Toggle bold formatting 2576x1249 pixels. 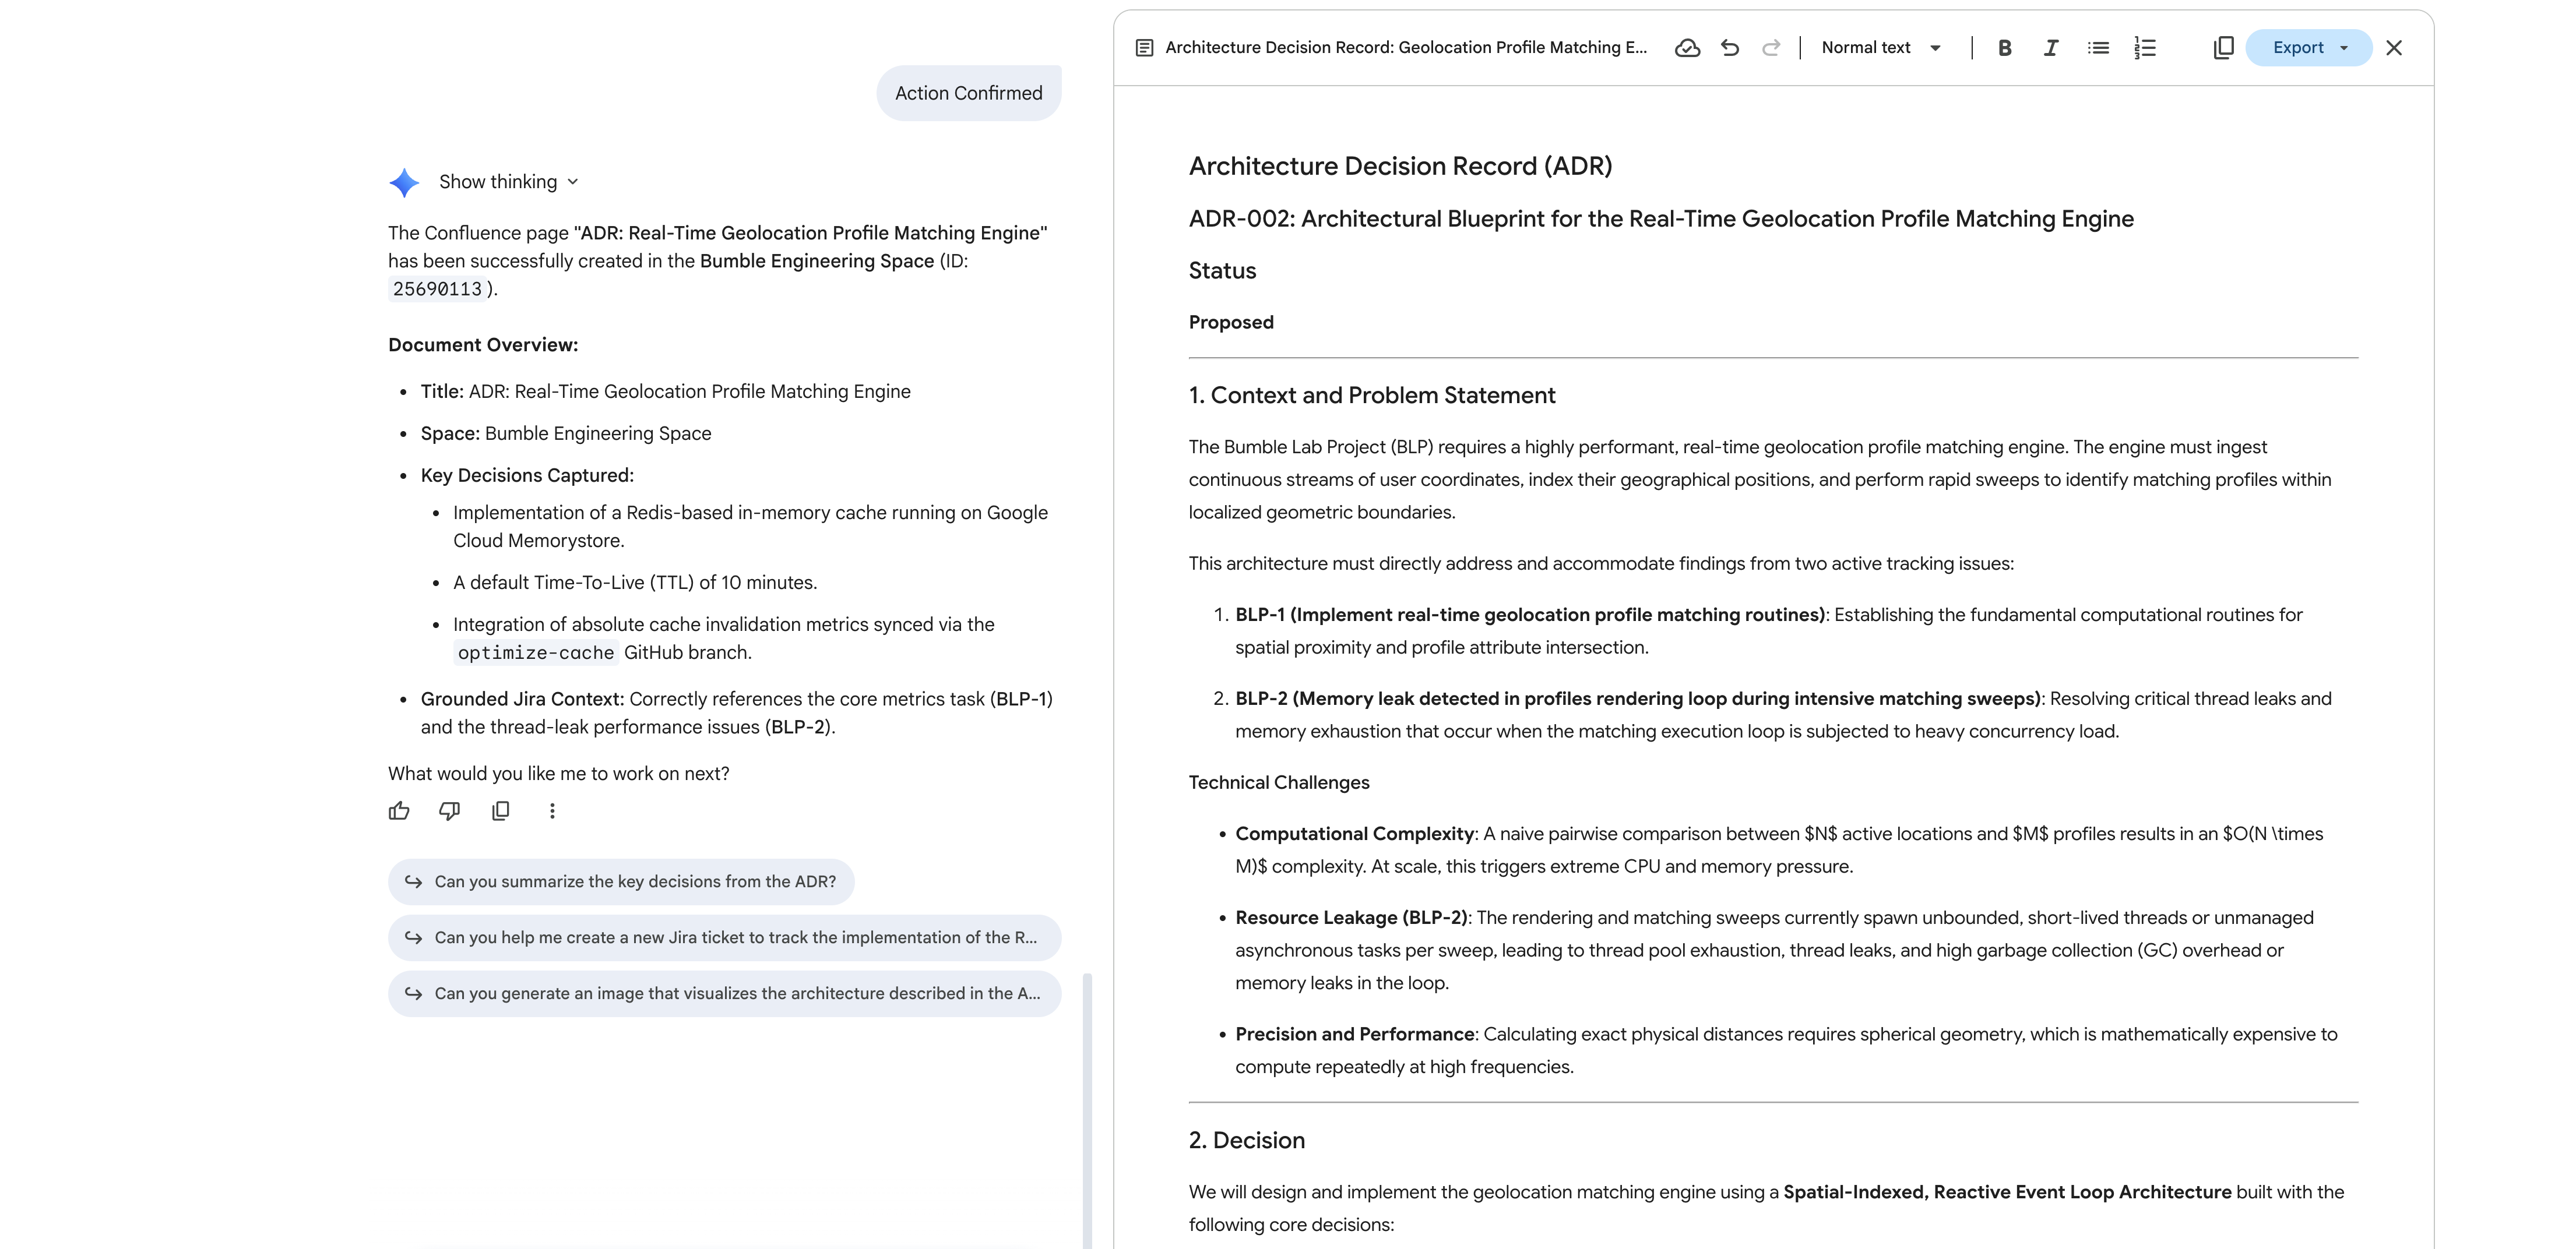2004,48
